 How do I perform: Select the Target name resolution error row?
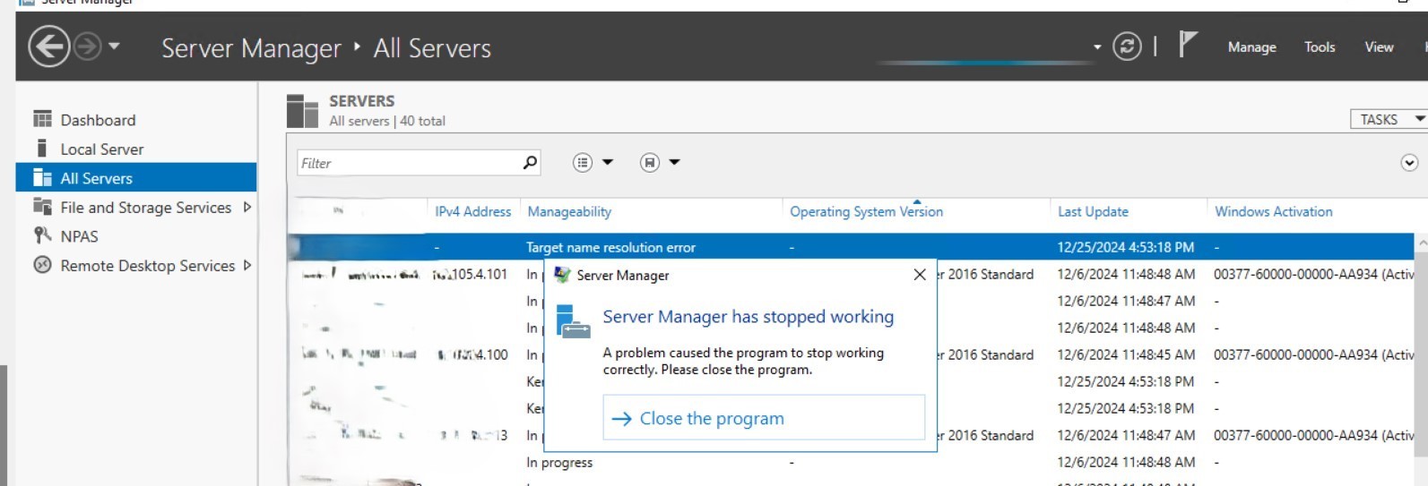(x=852, y=247)
